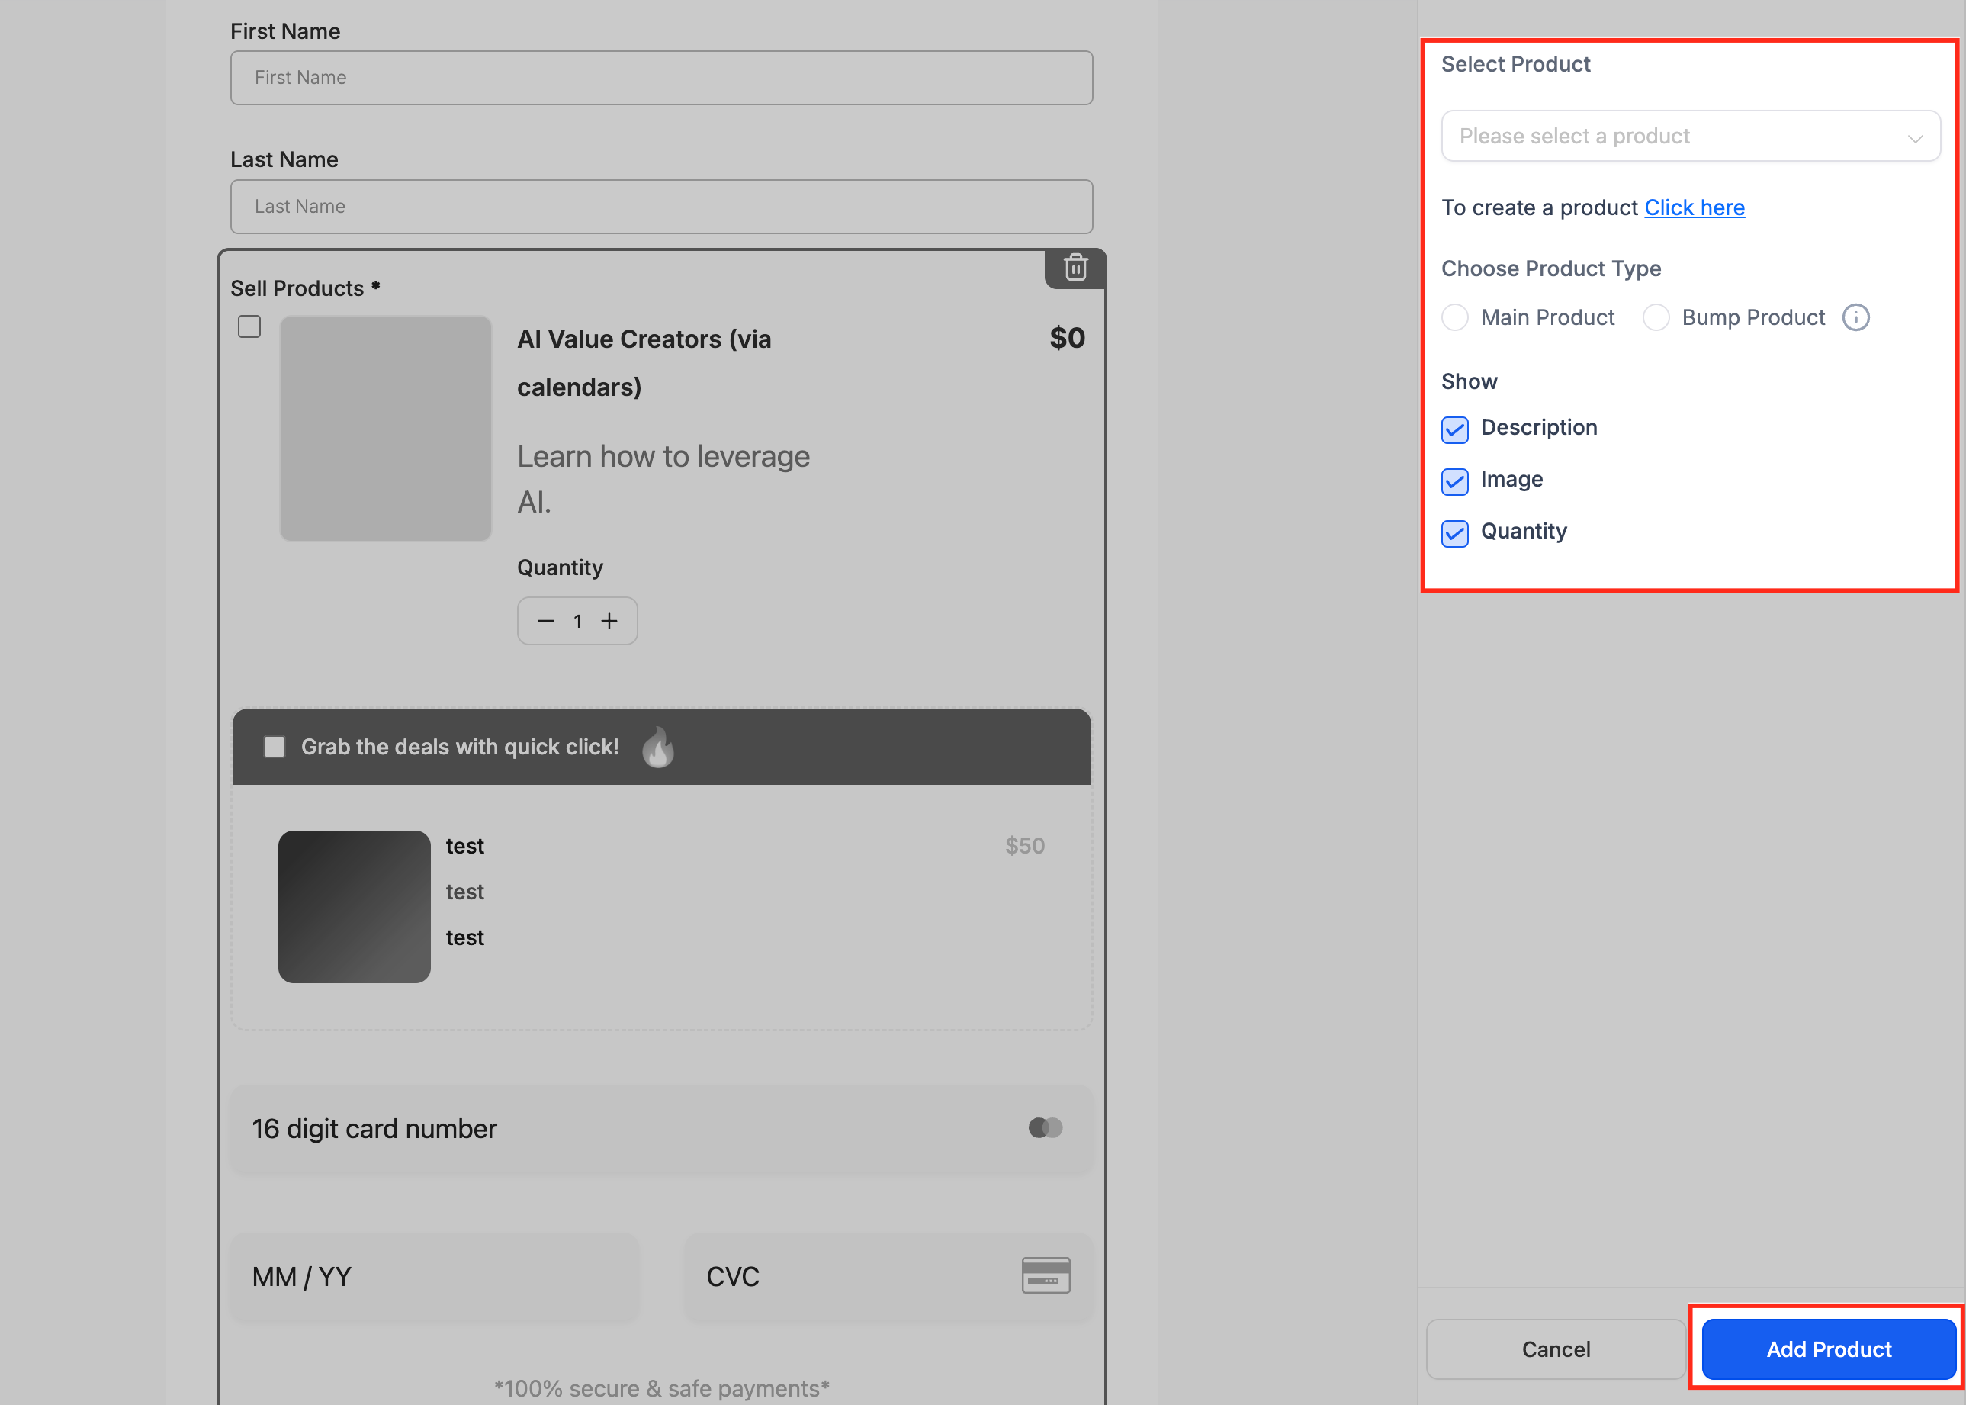Click the card brand icon in the card number field
Screen dimensions: 1966x1405
pos(1045,1127)
